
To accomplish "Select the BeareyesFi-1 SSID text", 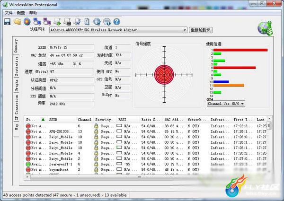I will tap(61, 164).
